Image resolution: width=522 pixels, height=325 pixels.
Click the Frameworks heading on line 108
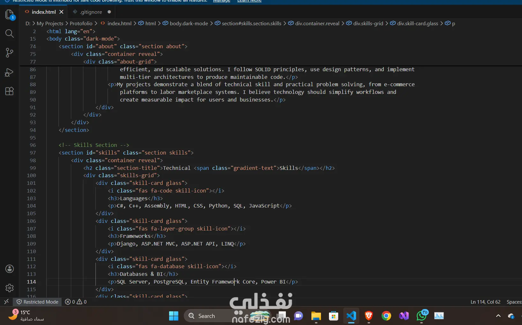click(x=137, y=236)
